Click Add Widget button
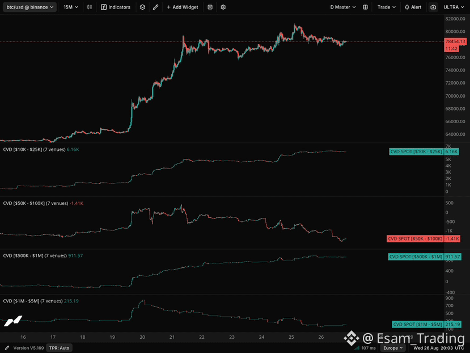The width and height of the screenshot is (470, 353). (182, 7)
